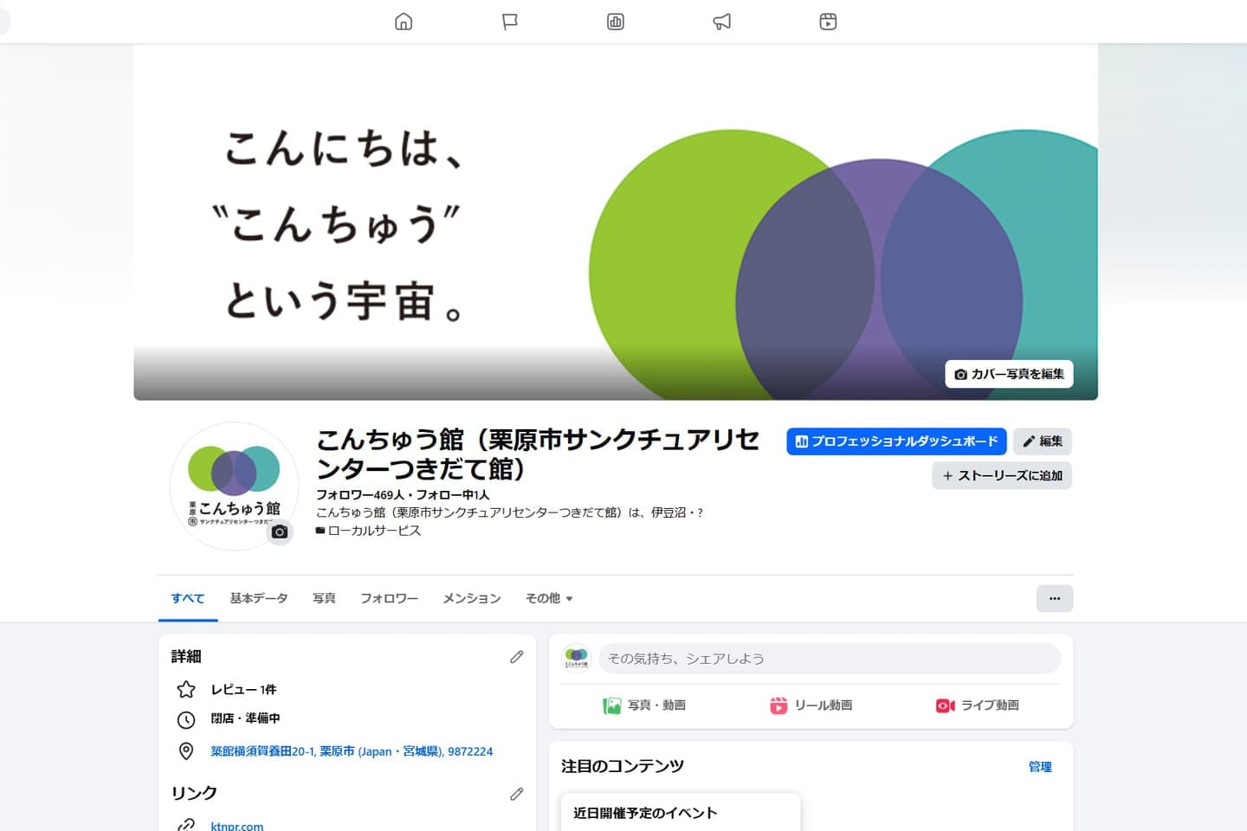
Task: Switch to the 写真 tab
Action: 324,598
